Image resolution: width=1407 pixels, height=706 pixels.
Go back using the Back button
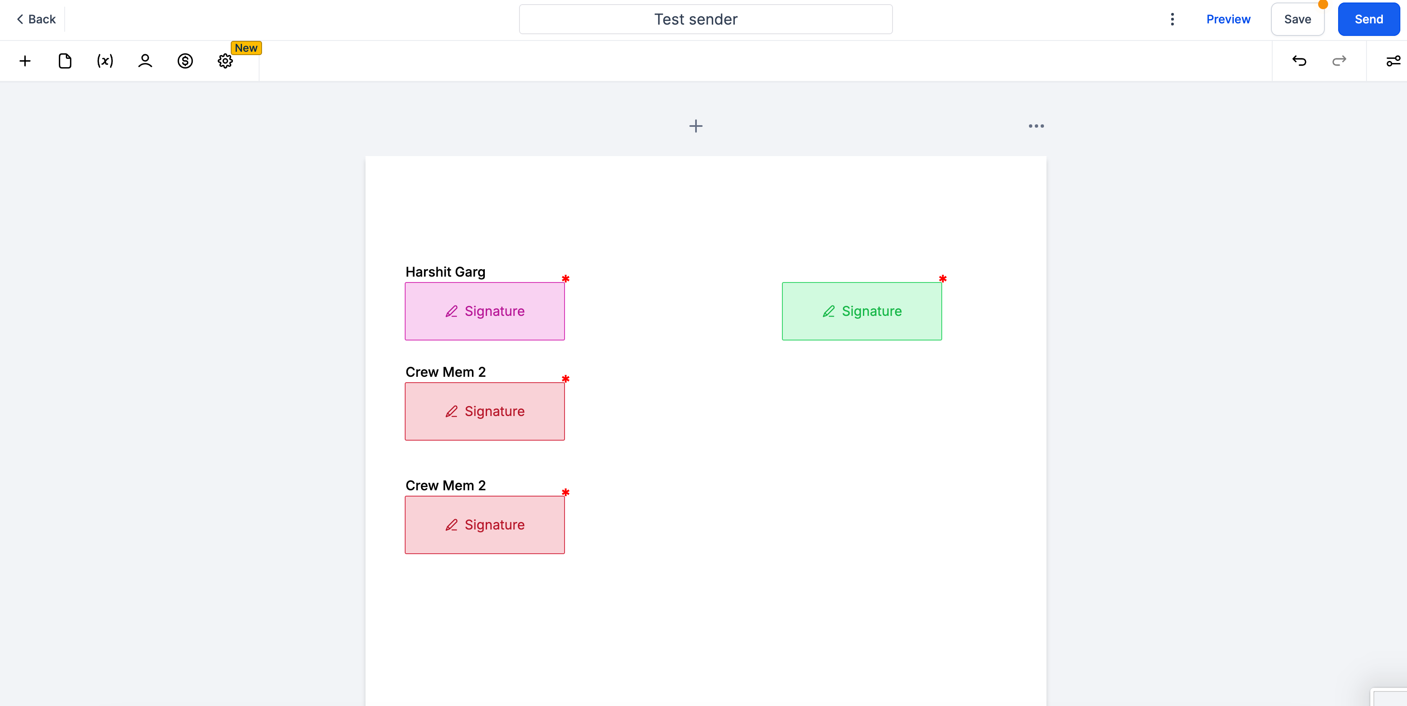(x=36, y=19)
